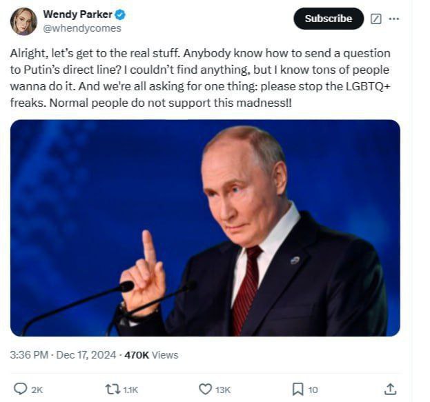
Task: Open the three-dot more options menu
Action: 394,19
